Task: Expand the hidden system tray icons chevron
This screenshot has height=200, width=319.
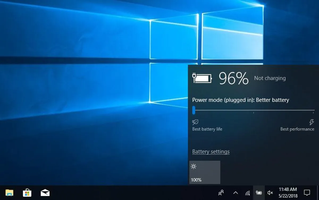Action: click(236, 193)
